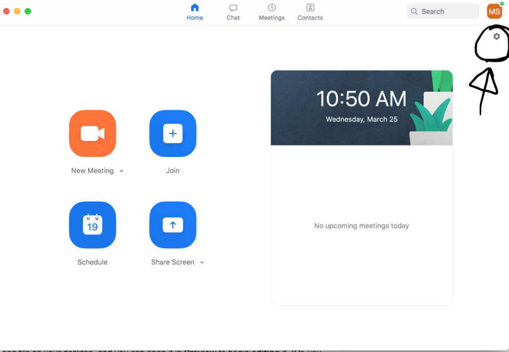
Task: Expand the Share Screen dropdown arrow
Action: (202, 263)
